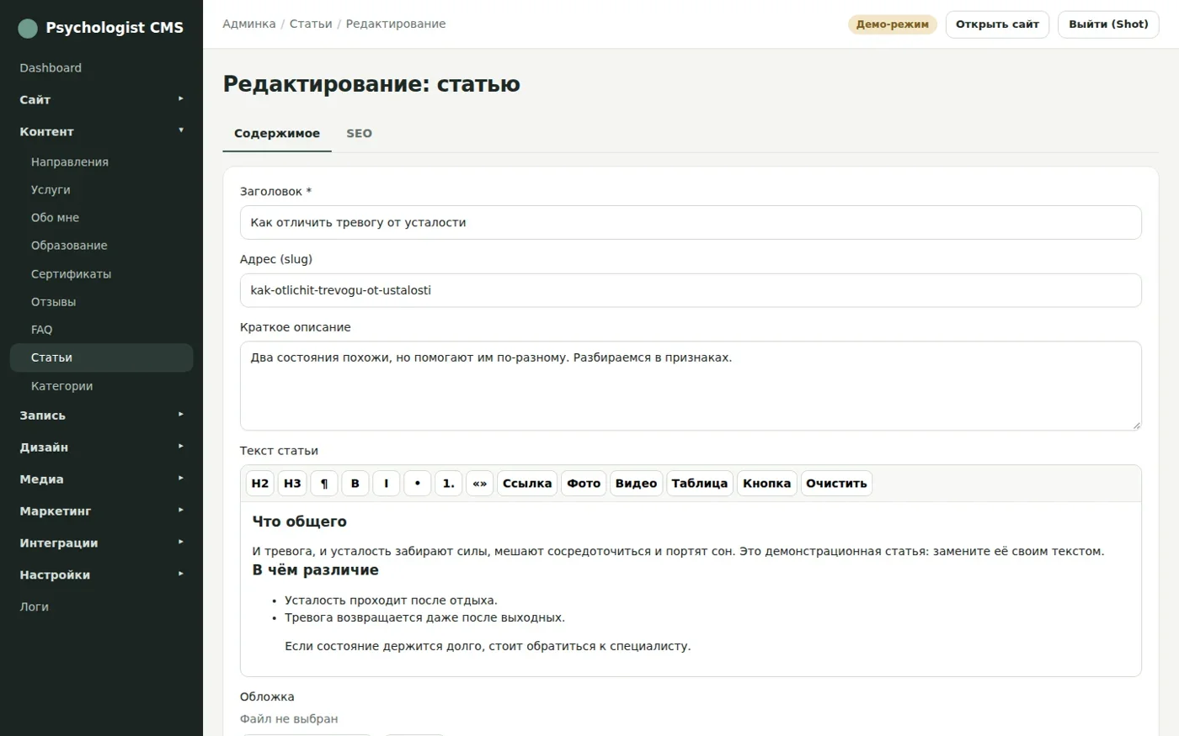The image size is (1179, 736).
Task: Log out with Выйти (Shot) button
Action: (x=1108, y=24)
